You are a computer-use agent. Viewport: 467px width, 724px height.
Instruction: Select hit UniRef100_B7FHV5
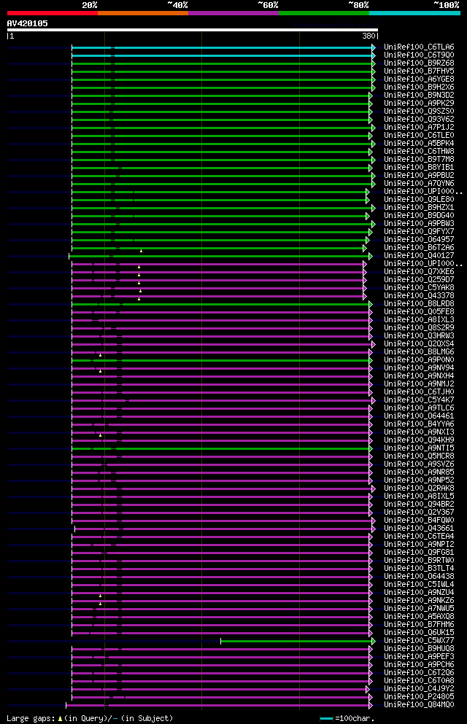(x=419, y=71)
